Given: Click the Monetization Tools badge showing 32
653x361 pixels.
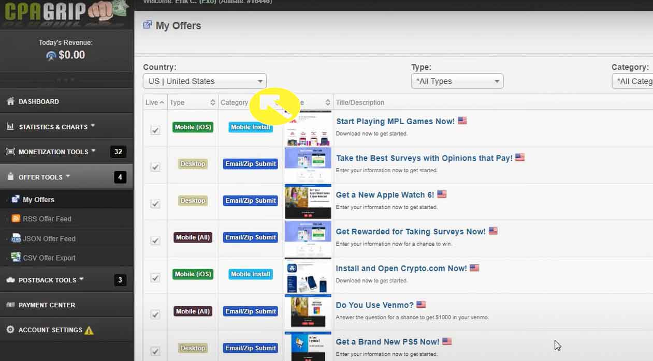Looking at the screenshot, I should coord(118,152).
